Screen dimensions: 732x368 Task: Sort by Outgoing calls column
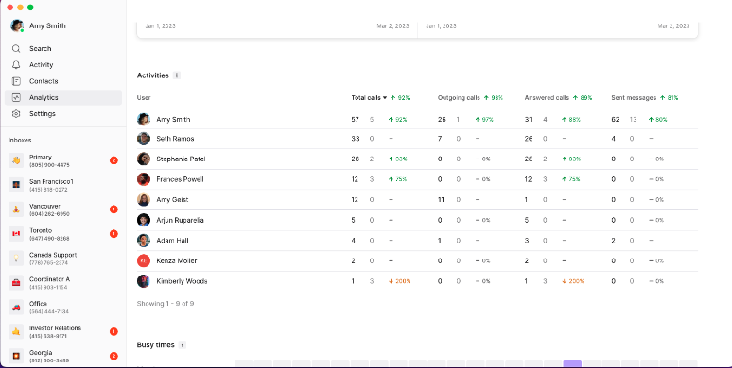459,98
